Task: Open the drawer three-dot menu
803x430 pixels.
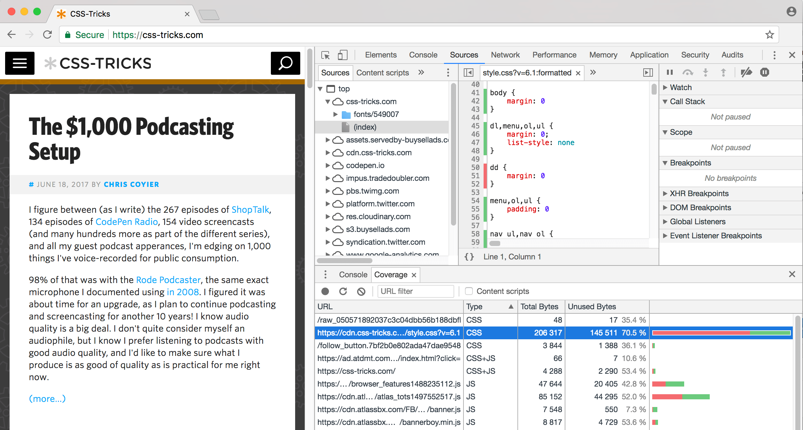Action: 325,274
